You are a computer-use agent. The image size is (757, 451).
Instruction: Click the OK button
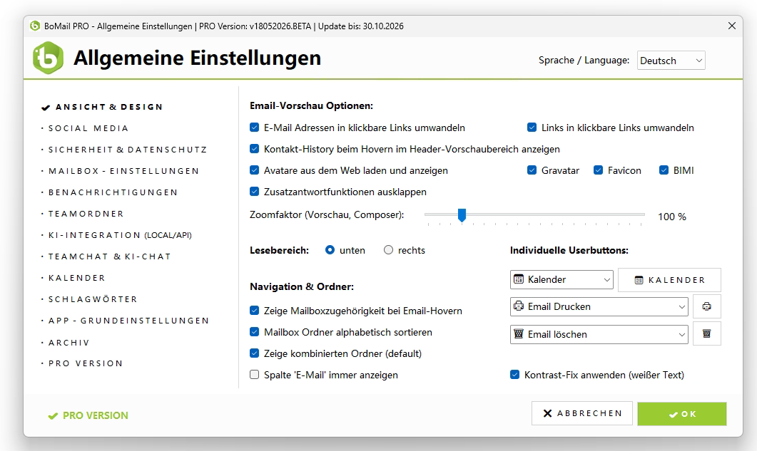pyautogui.click(x=681, y=414)
